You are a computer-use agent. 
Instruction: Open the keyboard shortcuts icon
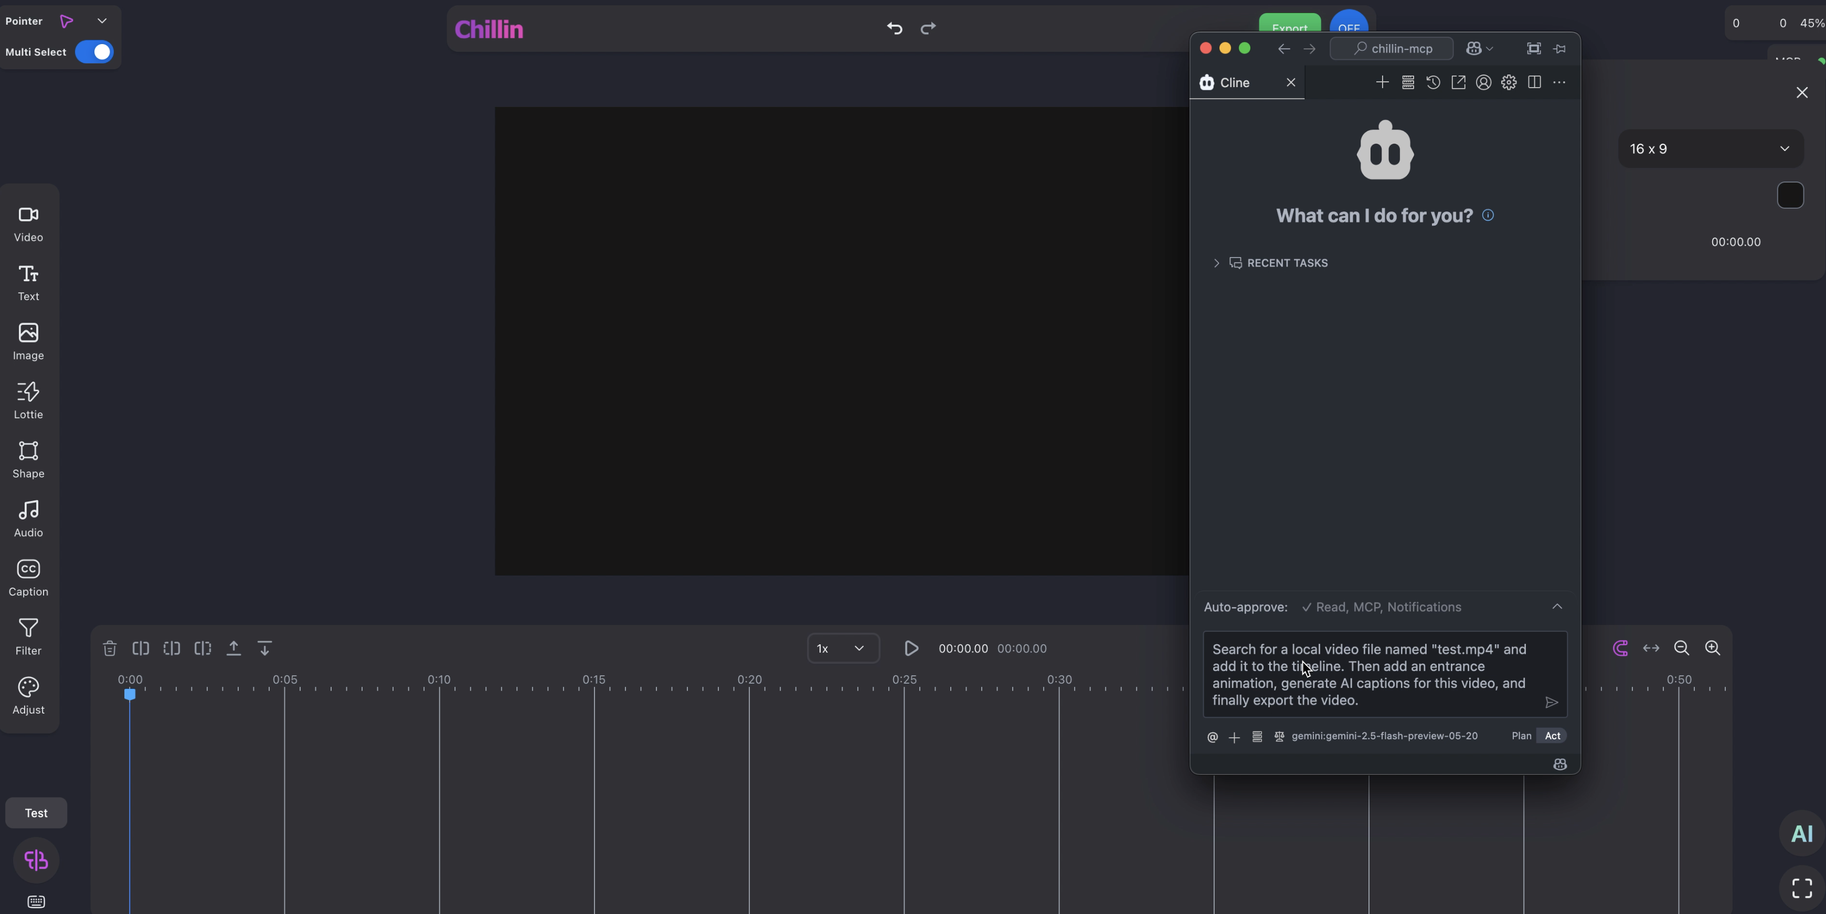36,902
